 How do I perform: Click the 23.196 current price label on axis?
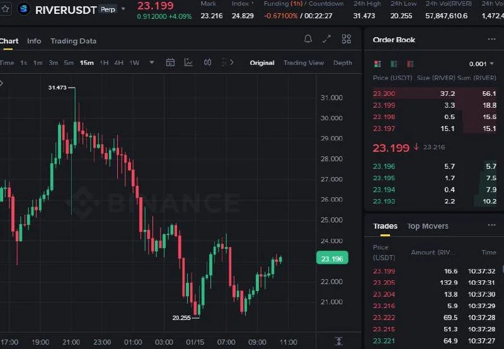(332, 258)
